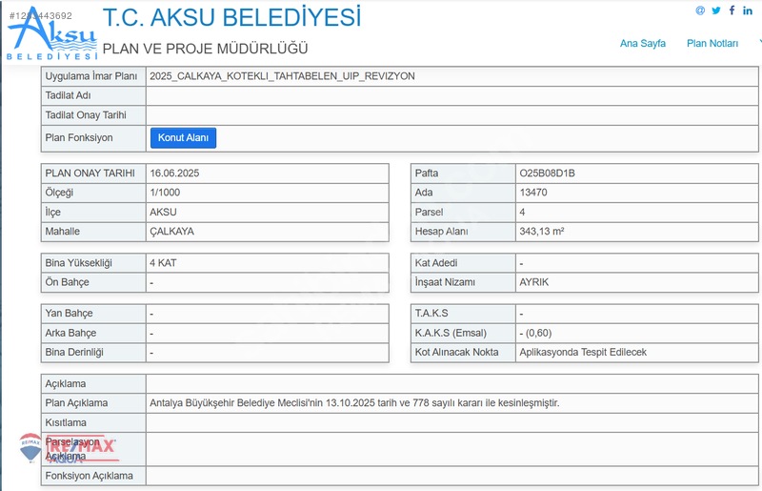762x491 pixels.
Task: Click plan approval date 16.06.2025
Action: pyautogui.click(x=174, y=174)
